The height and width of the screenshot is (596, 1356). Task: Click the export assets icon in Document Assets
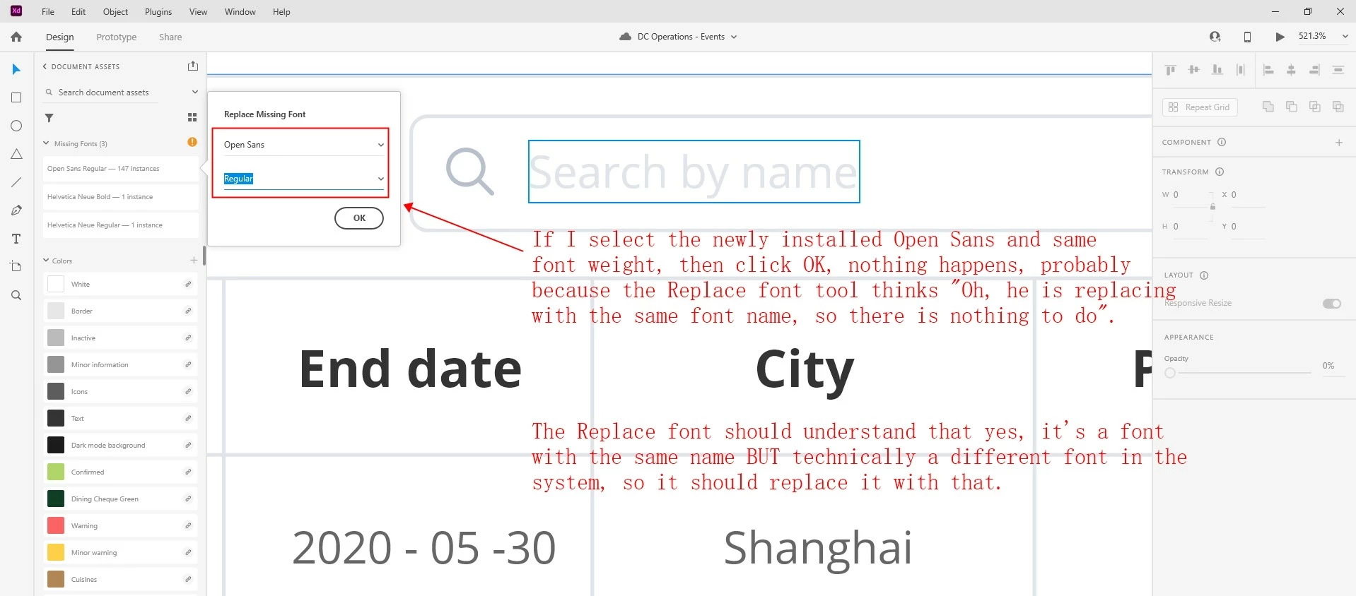pos(193,66)
